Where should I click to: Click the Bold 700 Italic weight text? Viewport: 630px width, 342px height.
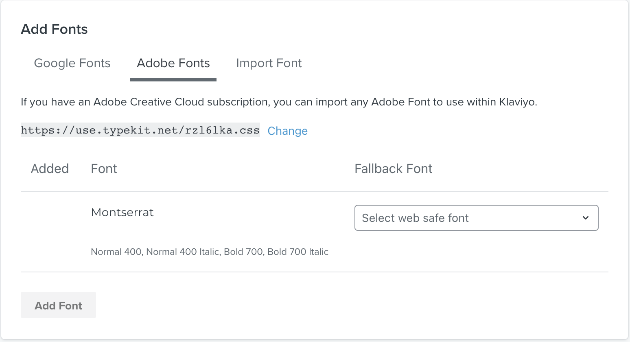[298, 252]
